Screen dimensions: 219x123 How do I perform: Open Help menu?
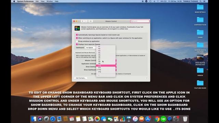tap(56, 1)
